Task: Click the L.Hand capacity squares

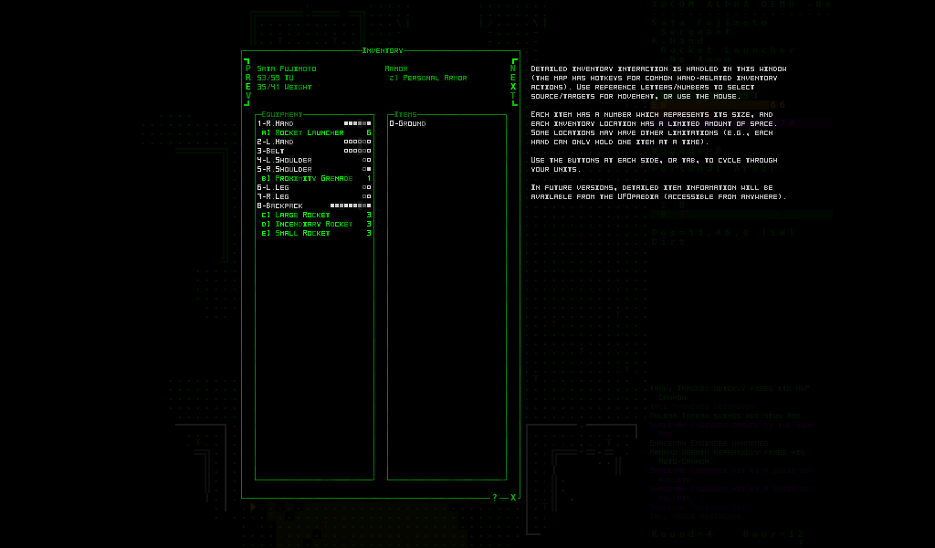Action: point(358,142)
